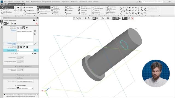Click Массив по сетке tool

tap(110, 8)
